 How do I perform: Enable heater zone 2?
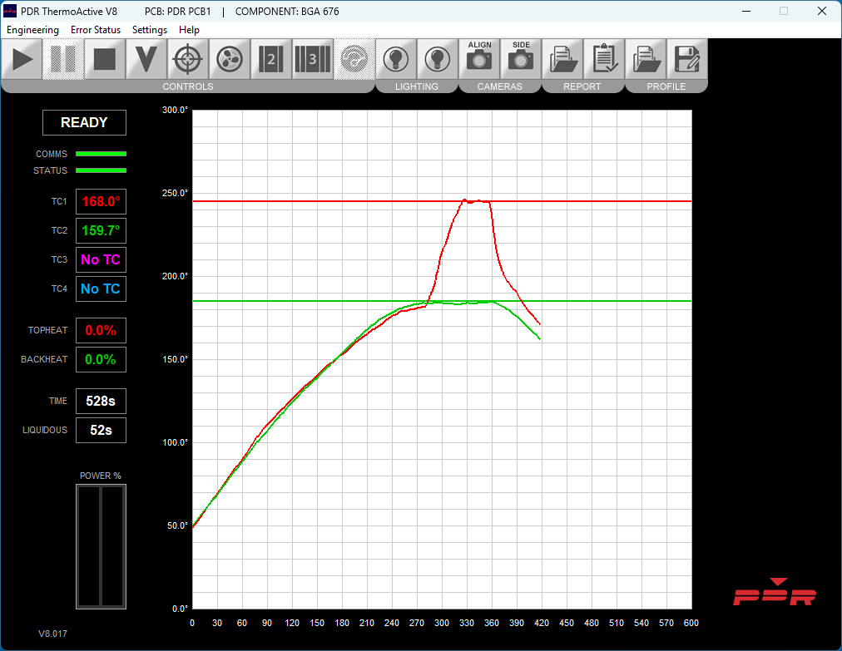click(x=271, y=59)
